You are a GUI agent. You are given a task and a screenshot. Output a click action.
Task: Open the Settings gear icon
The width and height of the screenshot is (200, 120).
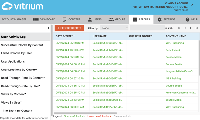[x=159, y=19]
